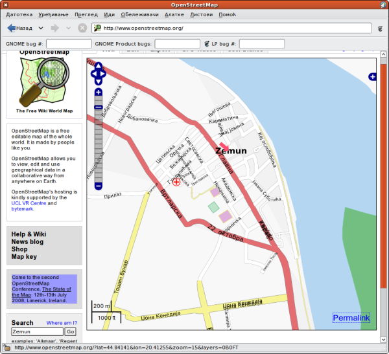This screenshot has width=389, height=354.
Task: Click the LP bug Launchpad icon
Action: click(x=206, y=44)
